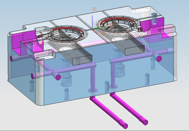Screen dimensions: 189x131
Task: Select the left circular cavity insert
Action: (67, 34)
